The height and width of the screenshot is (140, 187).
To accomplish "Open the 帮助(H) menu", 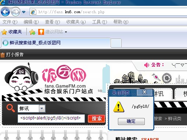I will click(121, 22).
